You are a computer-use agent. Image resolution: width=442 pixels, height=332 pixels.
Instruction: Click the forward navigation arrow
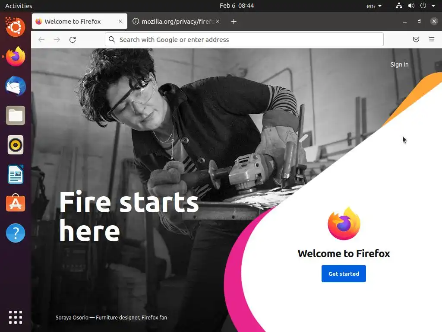pyautogui.click(x=57, y=39)
